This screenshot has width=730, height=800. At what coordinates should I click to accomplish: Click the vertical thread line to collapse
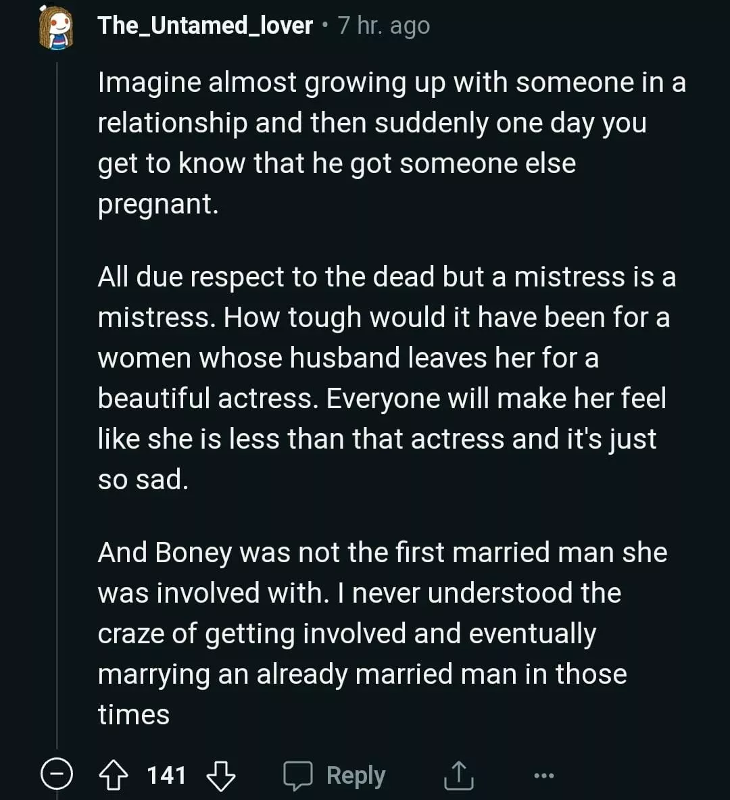(57, 405)
